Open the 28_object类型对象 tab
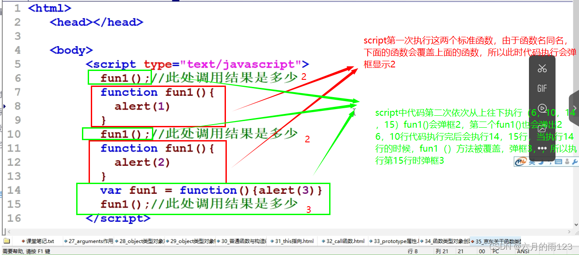This screenshot has width=579, height=255. pos(140,241)
